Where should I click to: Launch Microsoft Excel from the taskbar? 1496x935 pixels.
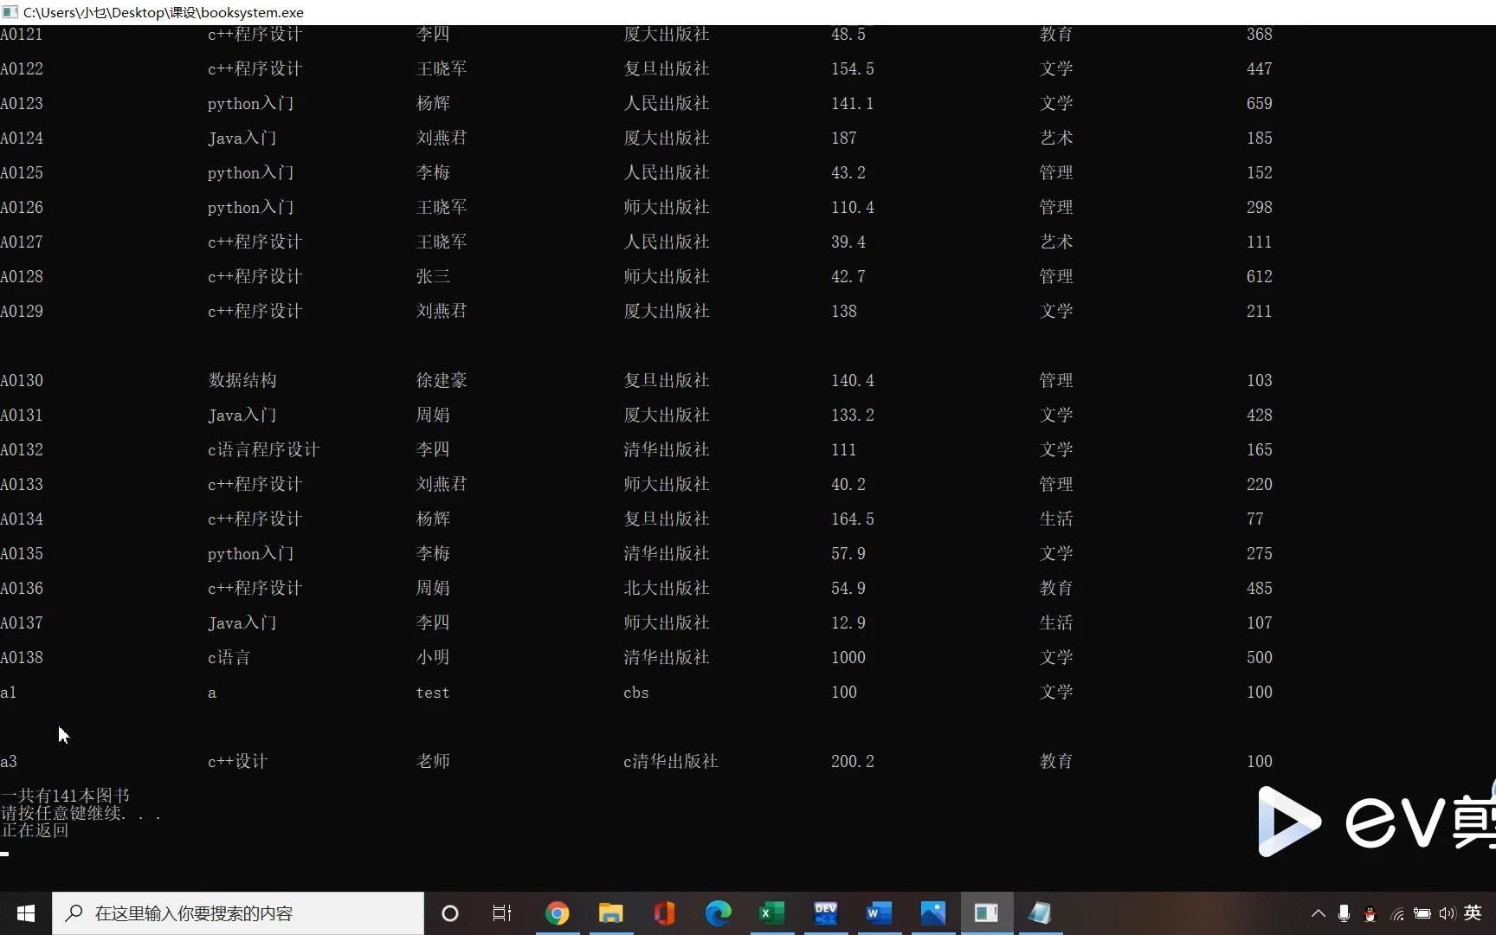[x=771, y=912]
